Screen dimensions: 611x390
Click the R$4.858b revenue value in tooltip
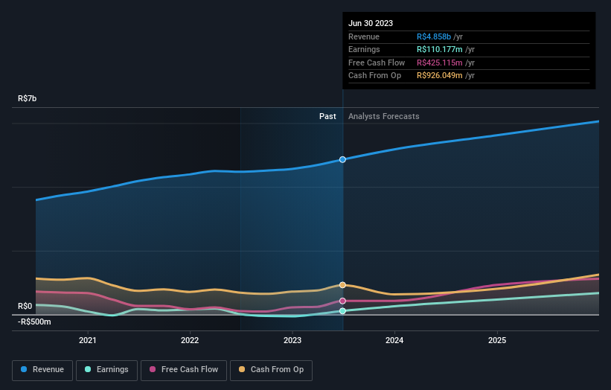click(434, 36)
